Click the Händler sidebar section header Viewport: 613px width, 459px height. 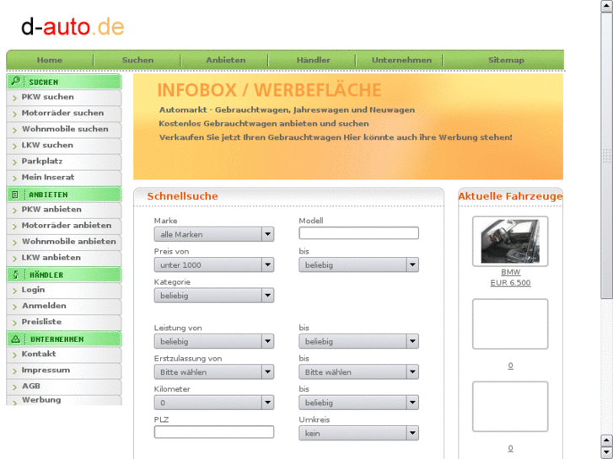point(64,275)
